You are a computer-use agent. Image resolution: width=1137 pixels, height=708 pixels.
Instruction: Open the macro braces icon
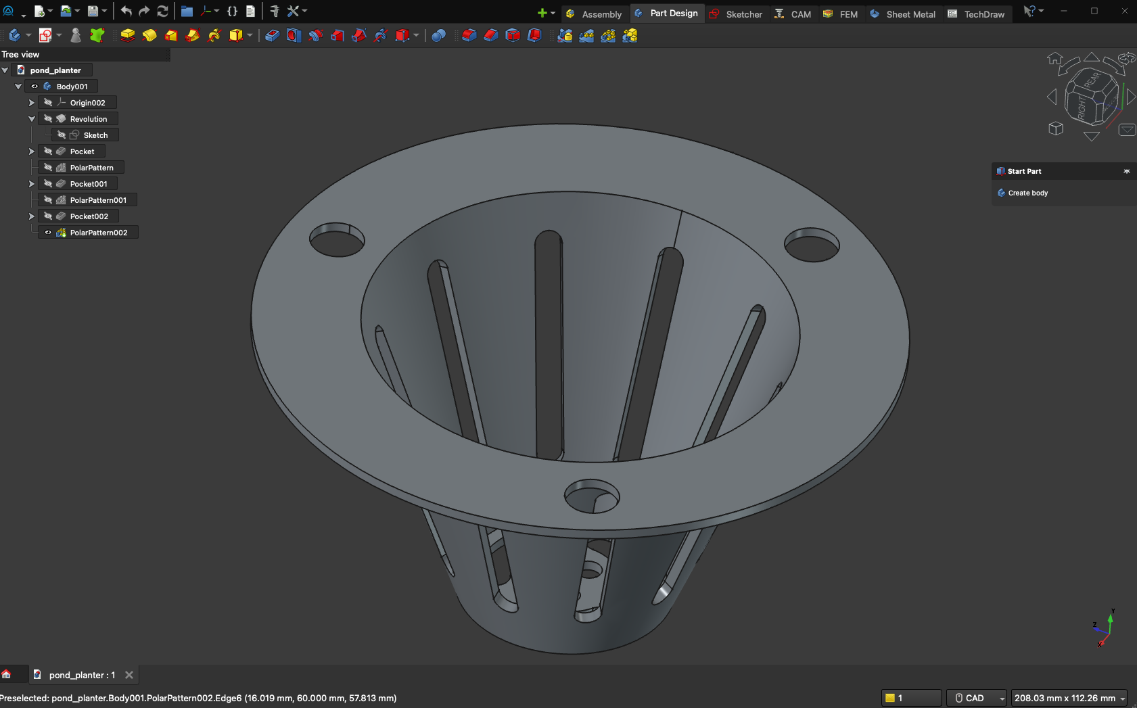click(x=232, y=11)
